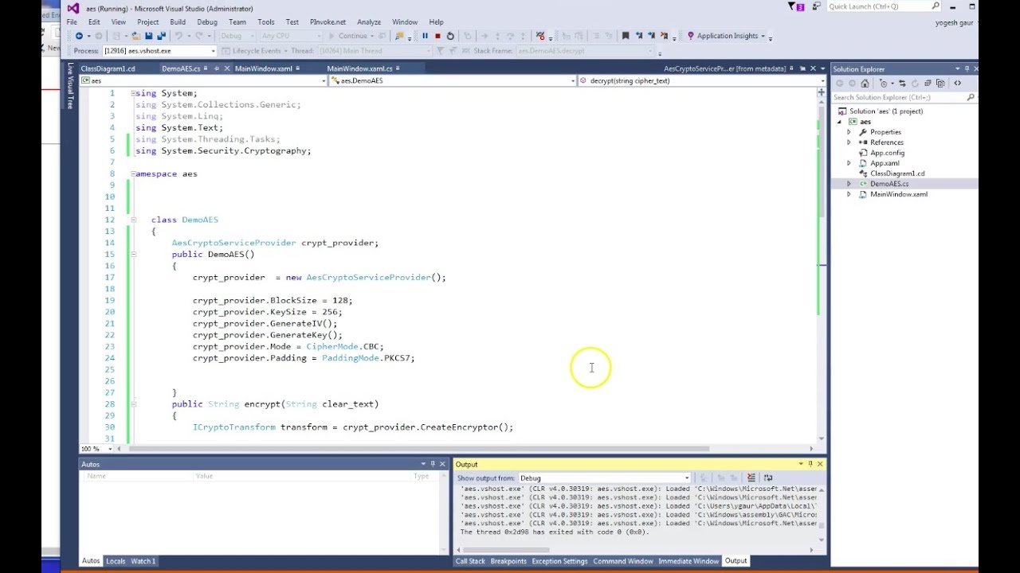Clear all output window content

pos(751,477)
